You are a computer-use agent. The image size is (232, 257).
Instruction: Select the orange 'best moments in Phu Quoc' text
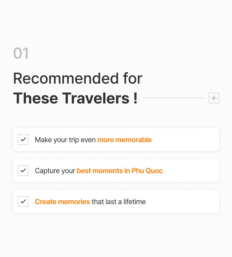[120, 171]
